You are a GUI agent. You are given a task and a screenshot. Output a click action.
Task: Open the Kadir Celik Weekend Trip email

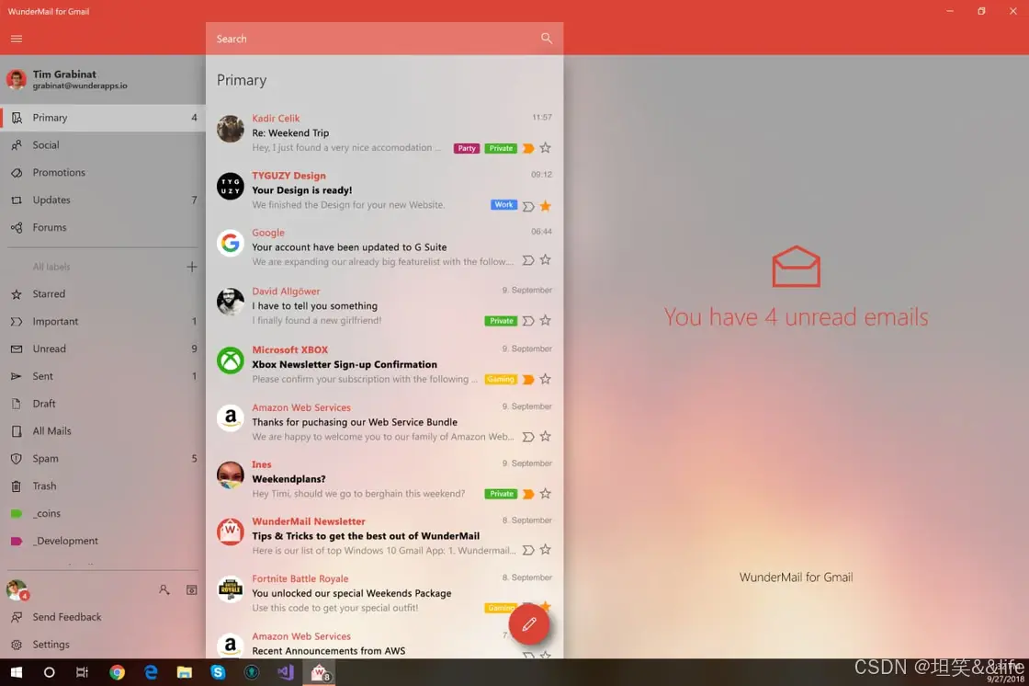384,132
